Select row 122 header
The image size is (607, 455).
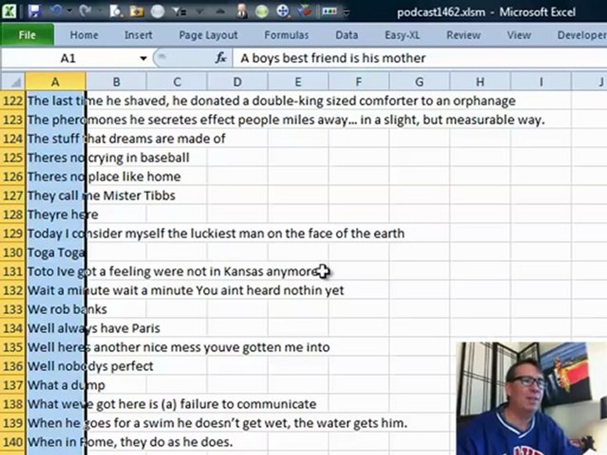[x=13, y=100]
